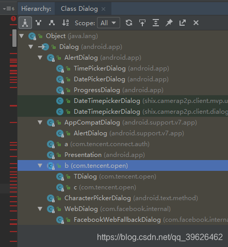Select ProgressDialog row
The width and height of the screenshot is (228, 247).
[123, 90]
